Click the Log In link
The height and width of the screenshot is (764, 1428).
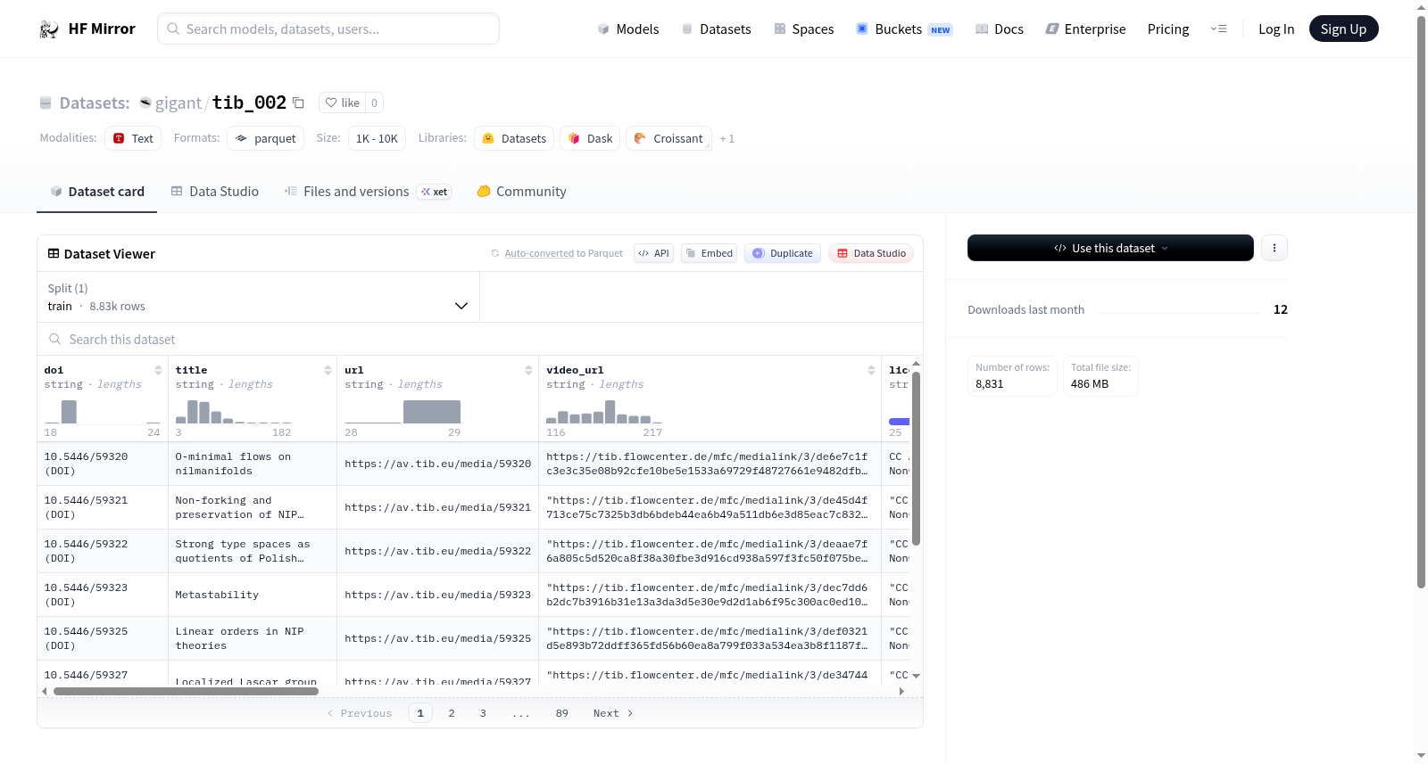coord(1276,29)
